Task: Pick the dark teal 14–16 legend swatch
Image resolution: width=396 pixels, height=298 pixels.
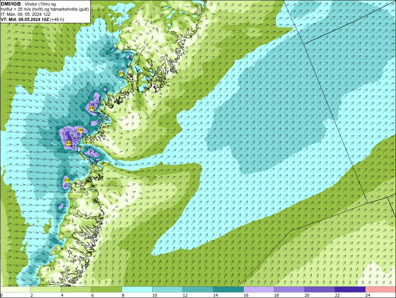Action: tap(228, 289)
